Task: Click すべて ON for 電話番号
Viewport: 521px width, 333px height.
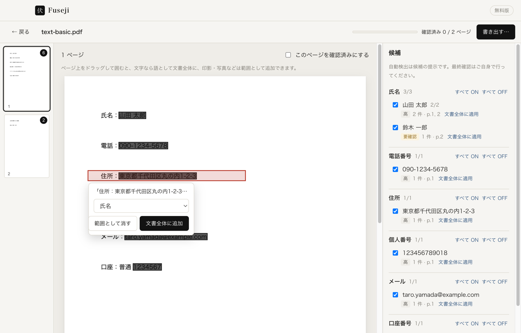Action: click(x=466, y=156)
